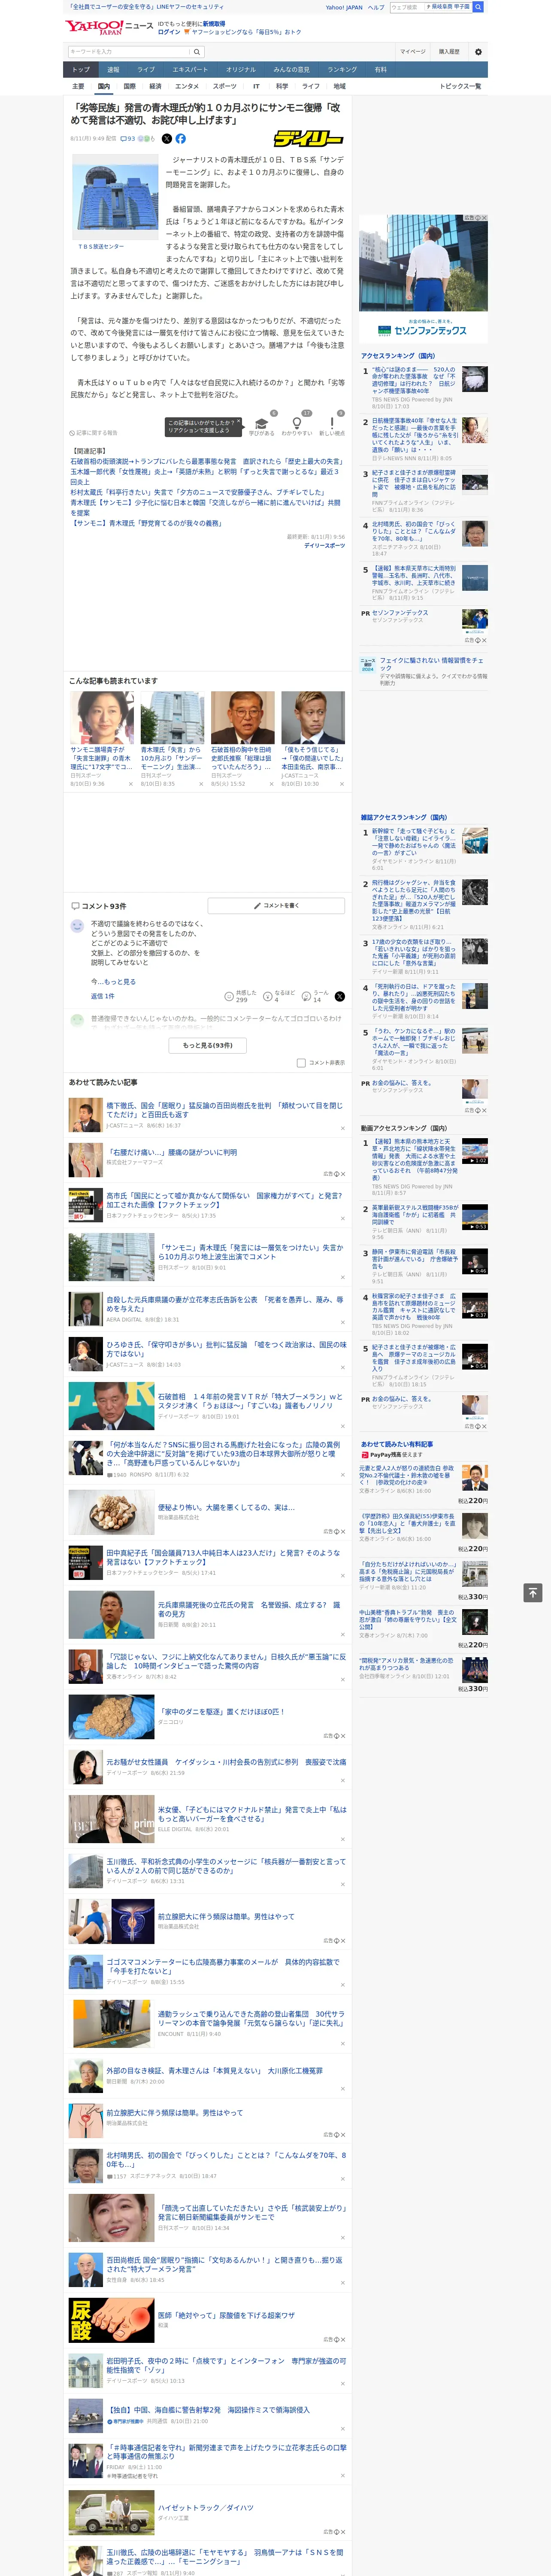The image size is (551, 2576).
Task: Open the トピックス一覧 list
Action: click(x=460, y=86)
